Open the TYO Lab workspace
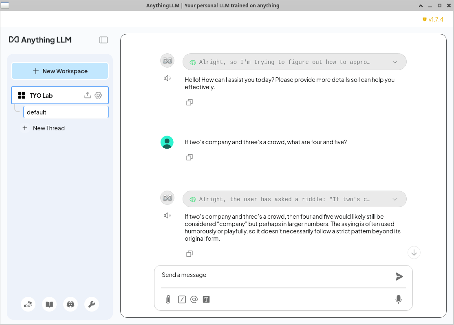This screenshot has height=325, width=454. pos(60,95)
